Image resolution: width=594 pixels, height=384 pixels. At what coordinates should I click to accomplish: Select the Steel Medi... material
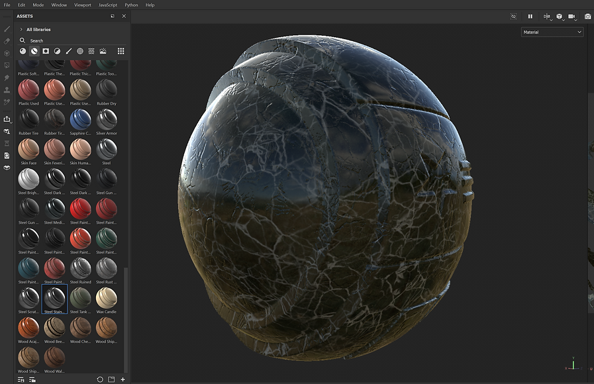click(54, 211)
